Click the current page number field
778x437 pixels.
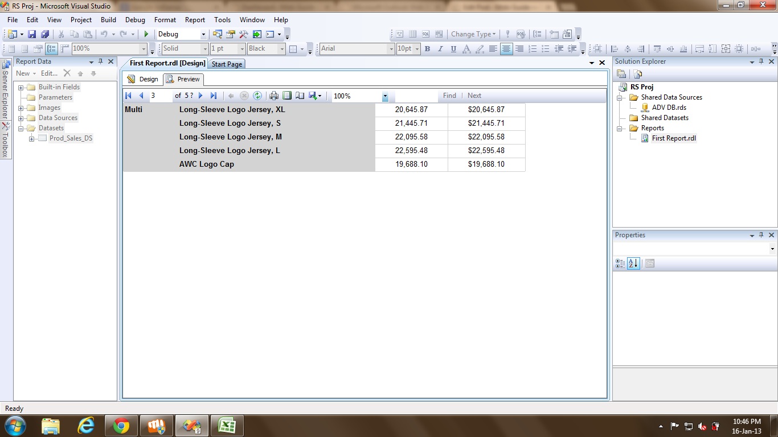[x=161, y=96]
